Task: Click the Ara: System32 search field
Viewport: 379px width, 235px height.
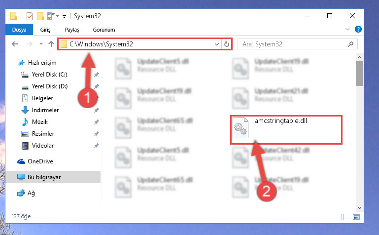Action: pyautogui.click(x=294, y=44)
